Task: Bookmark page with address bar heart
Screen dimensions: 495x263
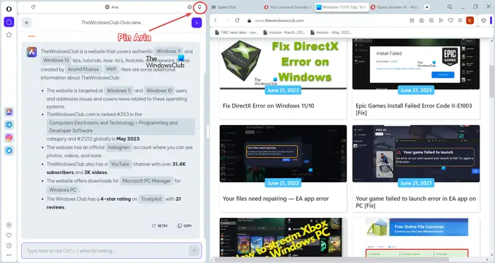Action: click(x=451, y=21)
